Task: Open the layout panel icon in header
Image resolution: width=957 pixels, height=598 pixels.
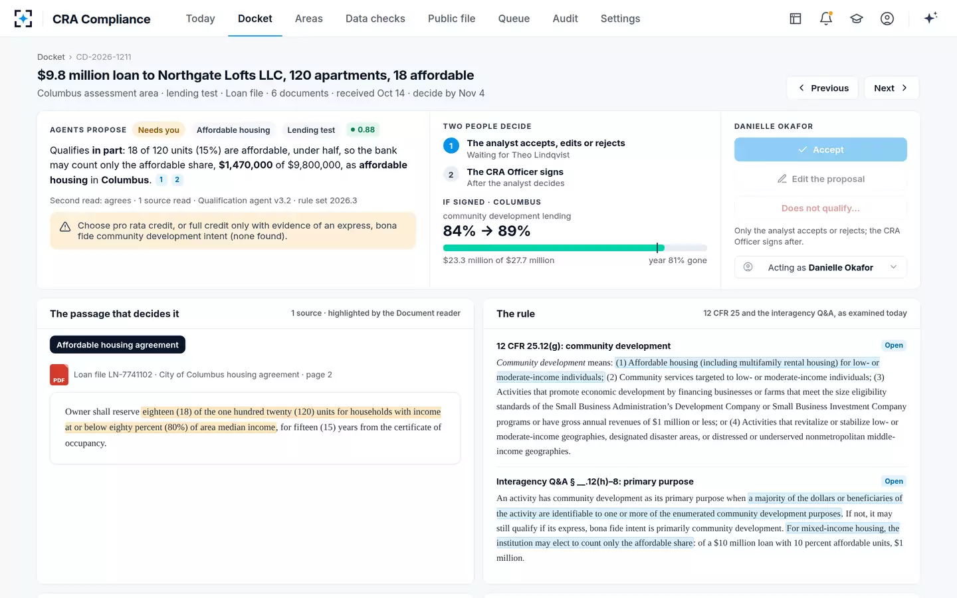Action: (x=796, y=19)
